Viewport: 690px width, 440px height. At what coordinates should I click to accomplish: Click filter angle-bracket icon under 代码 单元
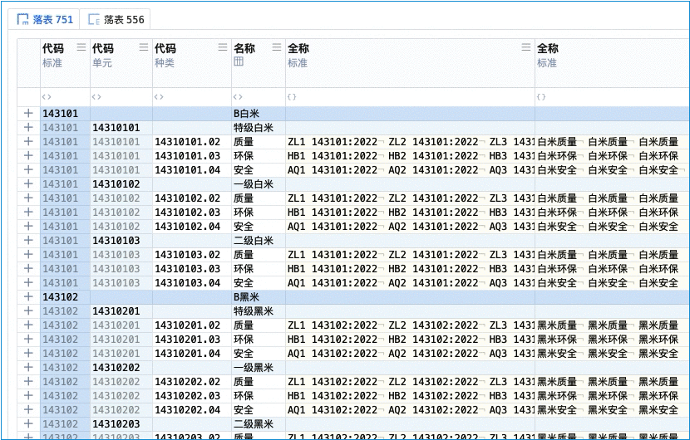point(96,97)
